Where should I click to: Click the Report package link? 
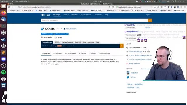(134, 64)
